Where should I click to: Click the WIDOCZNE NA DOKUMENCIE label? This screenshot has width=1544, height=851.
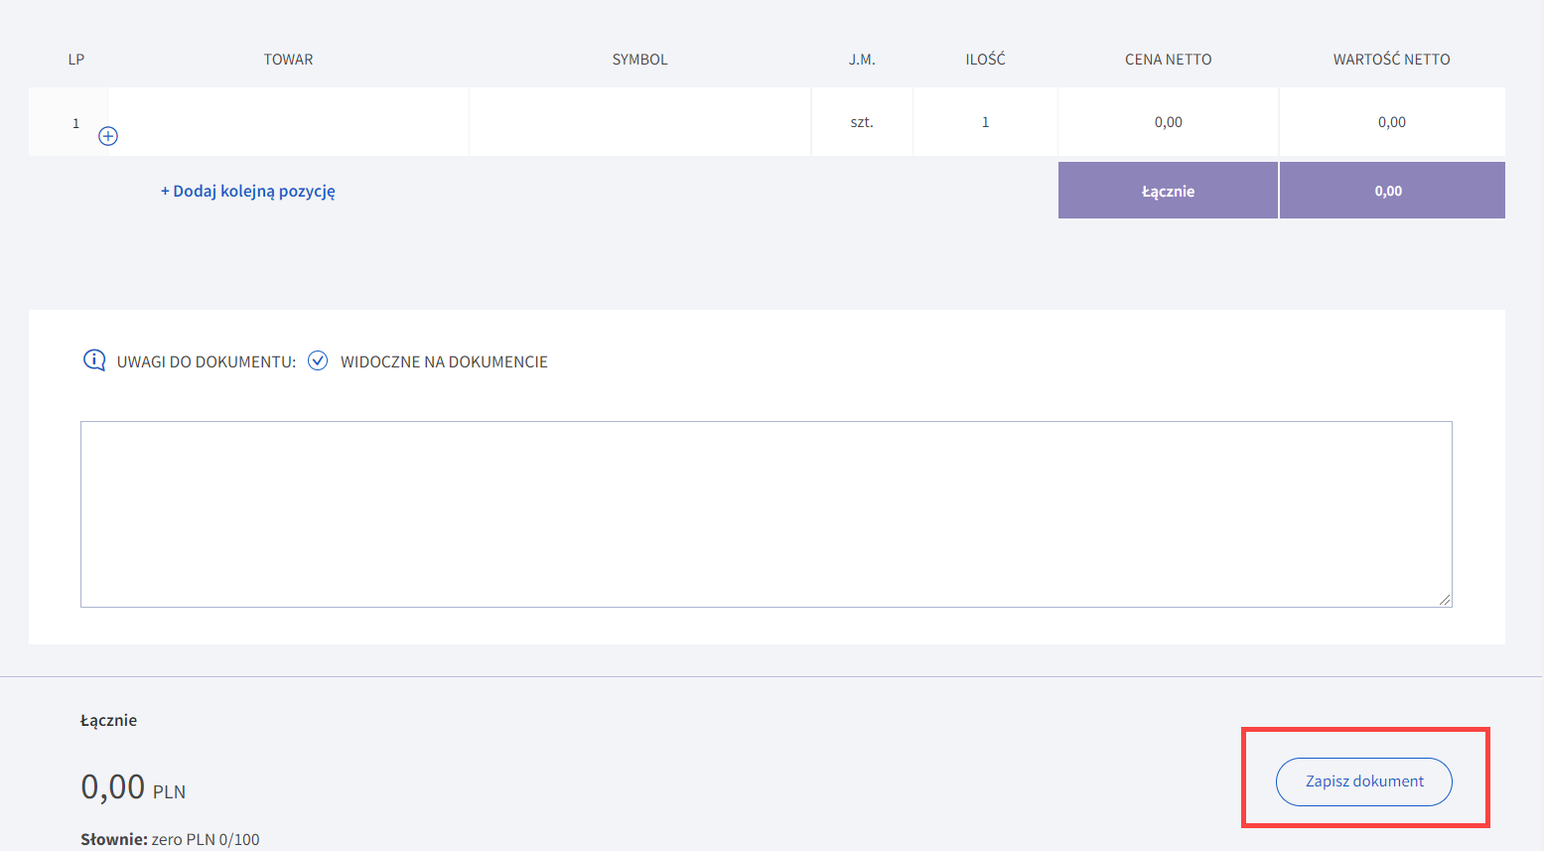click(444, 361)
